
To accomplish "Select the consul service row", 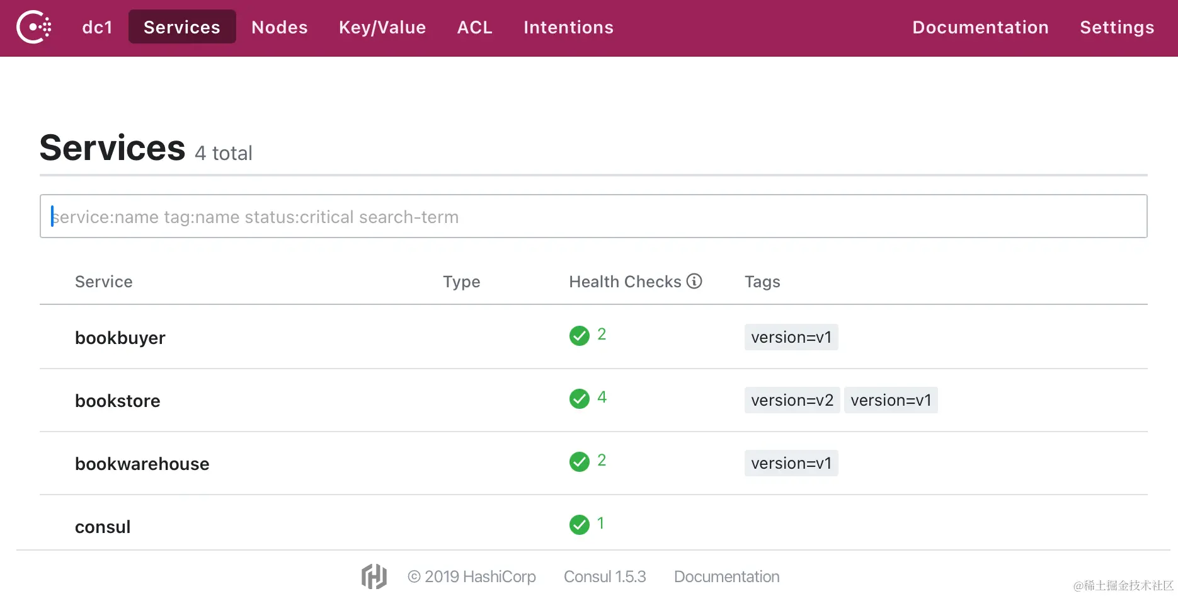I will 103,527.
